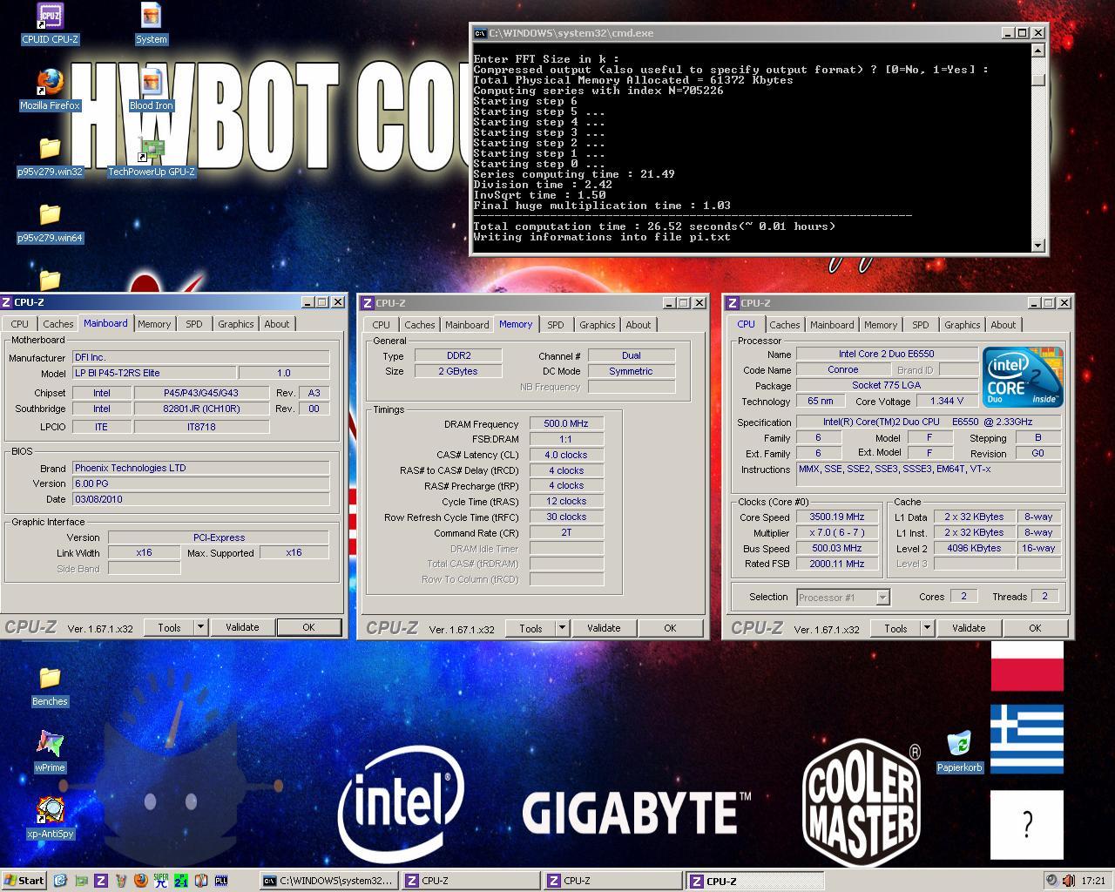This screenshot has height=892, width=1115.
Task: Click the Firefox quick launch icon
Action: (140, 881)
